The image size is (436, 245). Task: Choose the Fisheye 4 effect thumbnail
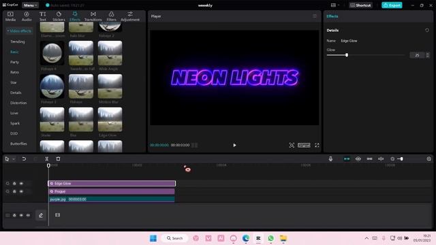(52, 53)
